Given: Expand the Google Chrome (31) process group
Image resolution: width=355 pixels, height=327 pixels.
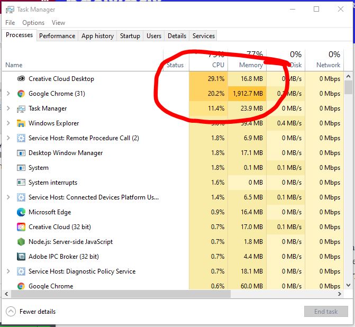Looking at the screenshot, I should pos(8,94).
